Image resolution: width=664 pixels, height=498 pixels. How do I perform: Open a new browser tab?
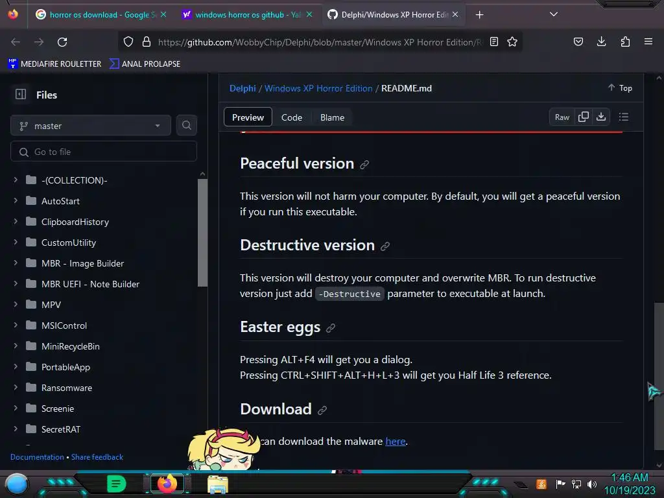pyautogui.click(x=479, y=15)
